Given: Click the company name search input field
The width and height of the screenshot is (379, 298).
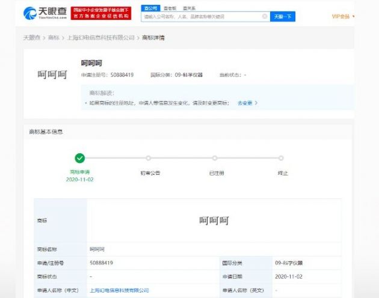Looking at the screenshot, I should 202,17.
